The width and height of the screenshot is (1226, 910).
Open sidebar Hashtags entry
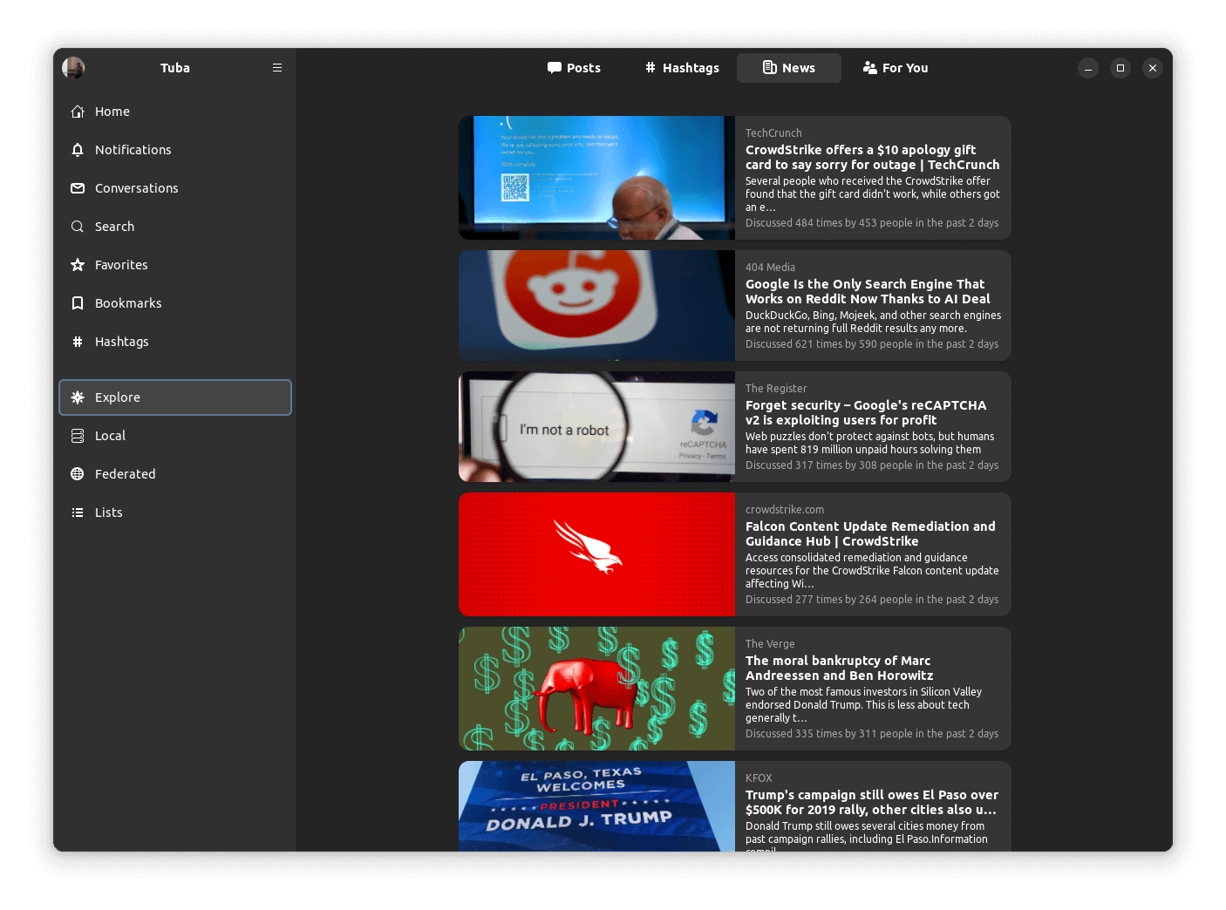(x=121, y=342)
